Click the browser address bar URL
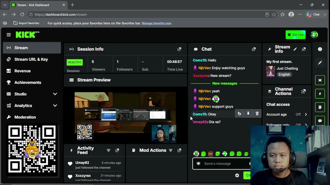Viewport: 330px width, 185px height. pyautogui.click(x=61, y=14)
